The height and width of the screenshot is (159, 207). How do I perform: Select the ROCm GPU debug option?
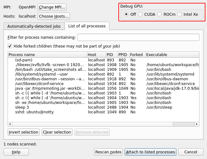[160, 14]
